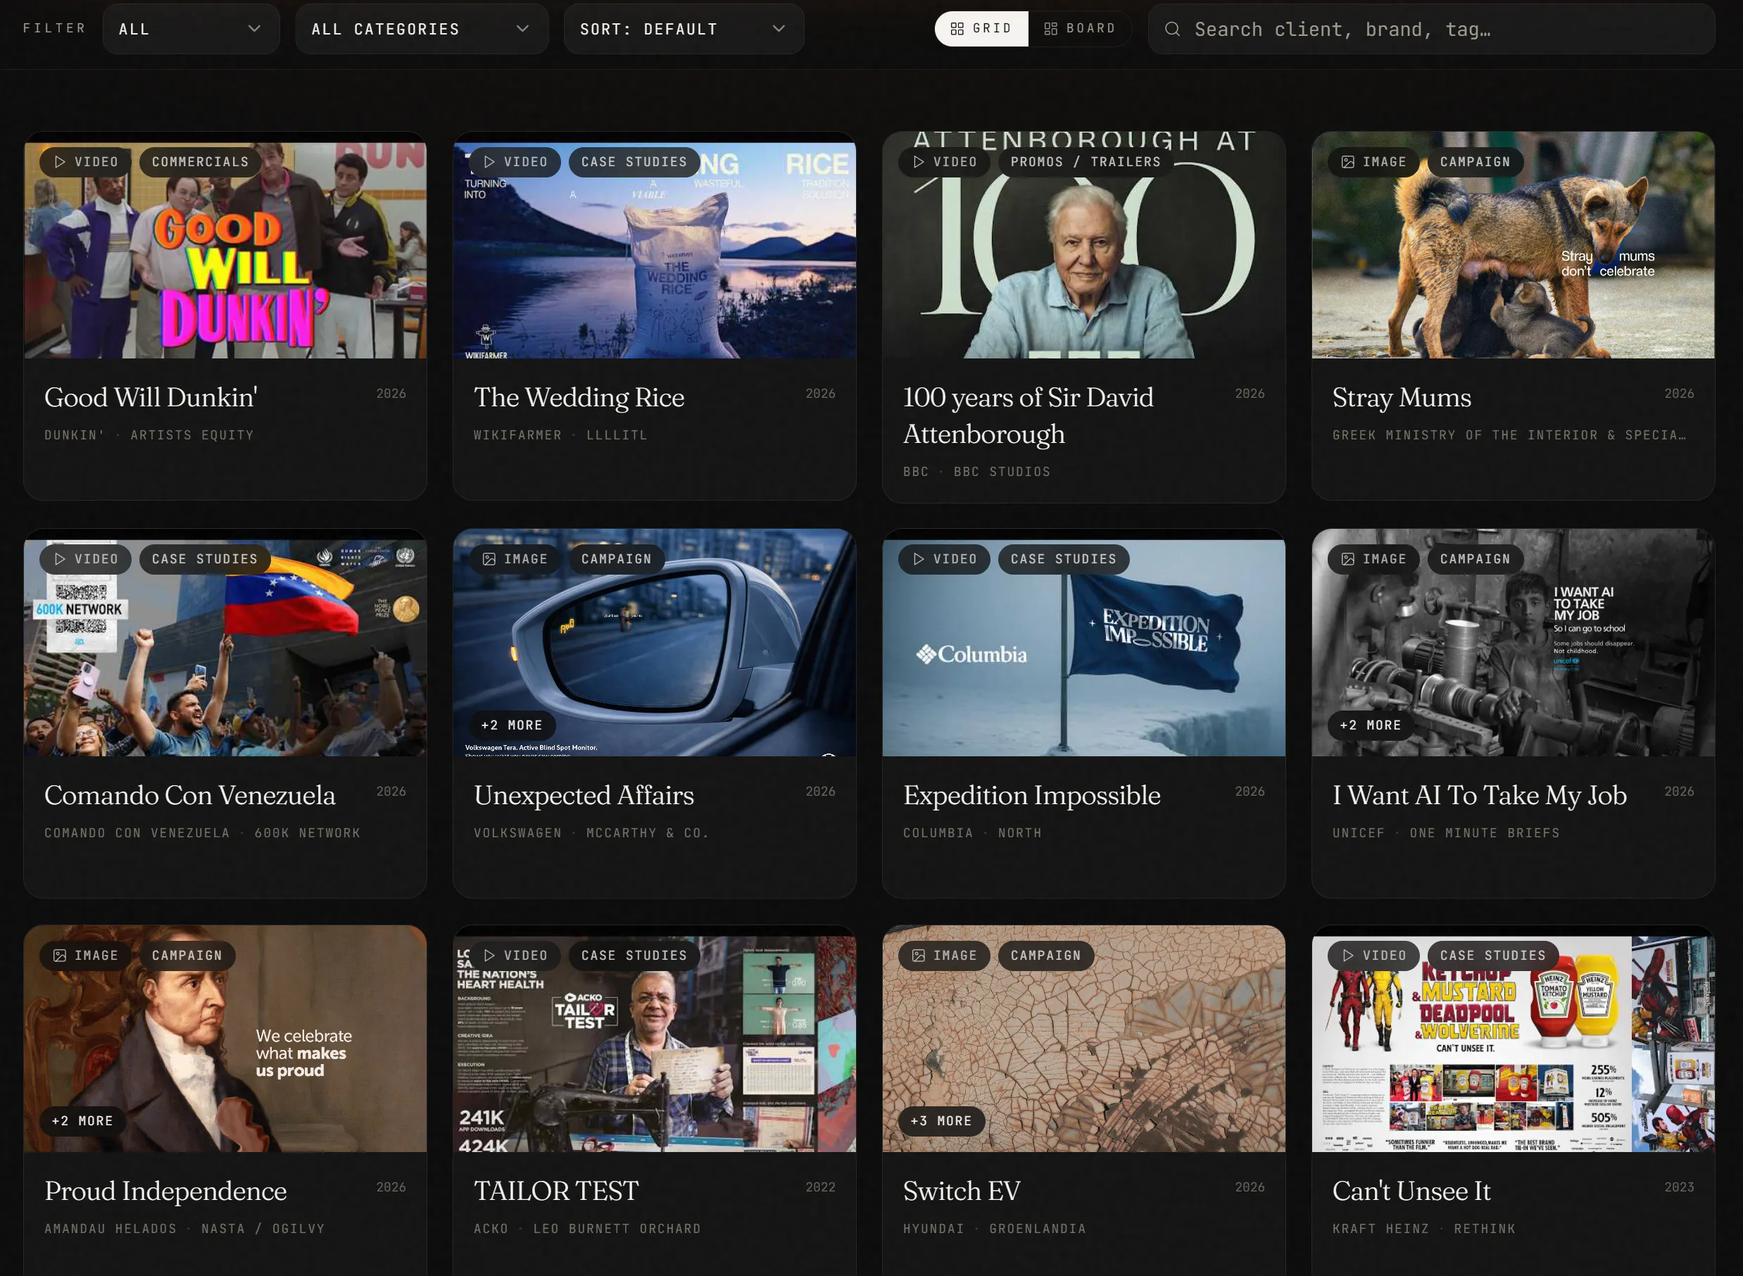Open the Sort: Default dropdown
Viewport: 1743px width, 1276px height.
683,30
